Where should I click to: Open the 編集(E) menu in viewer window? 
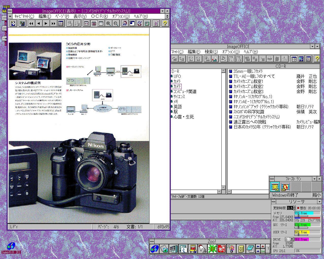(x=45, y=16)
